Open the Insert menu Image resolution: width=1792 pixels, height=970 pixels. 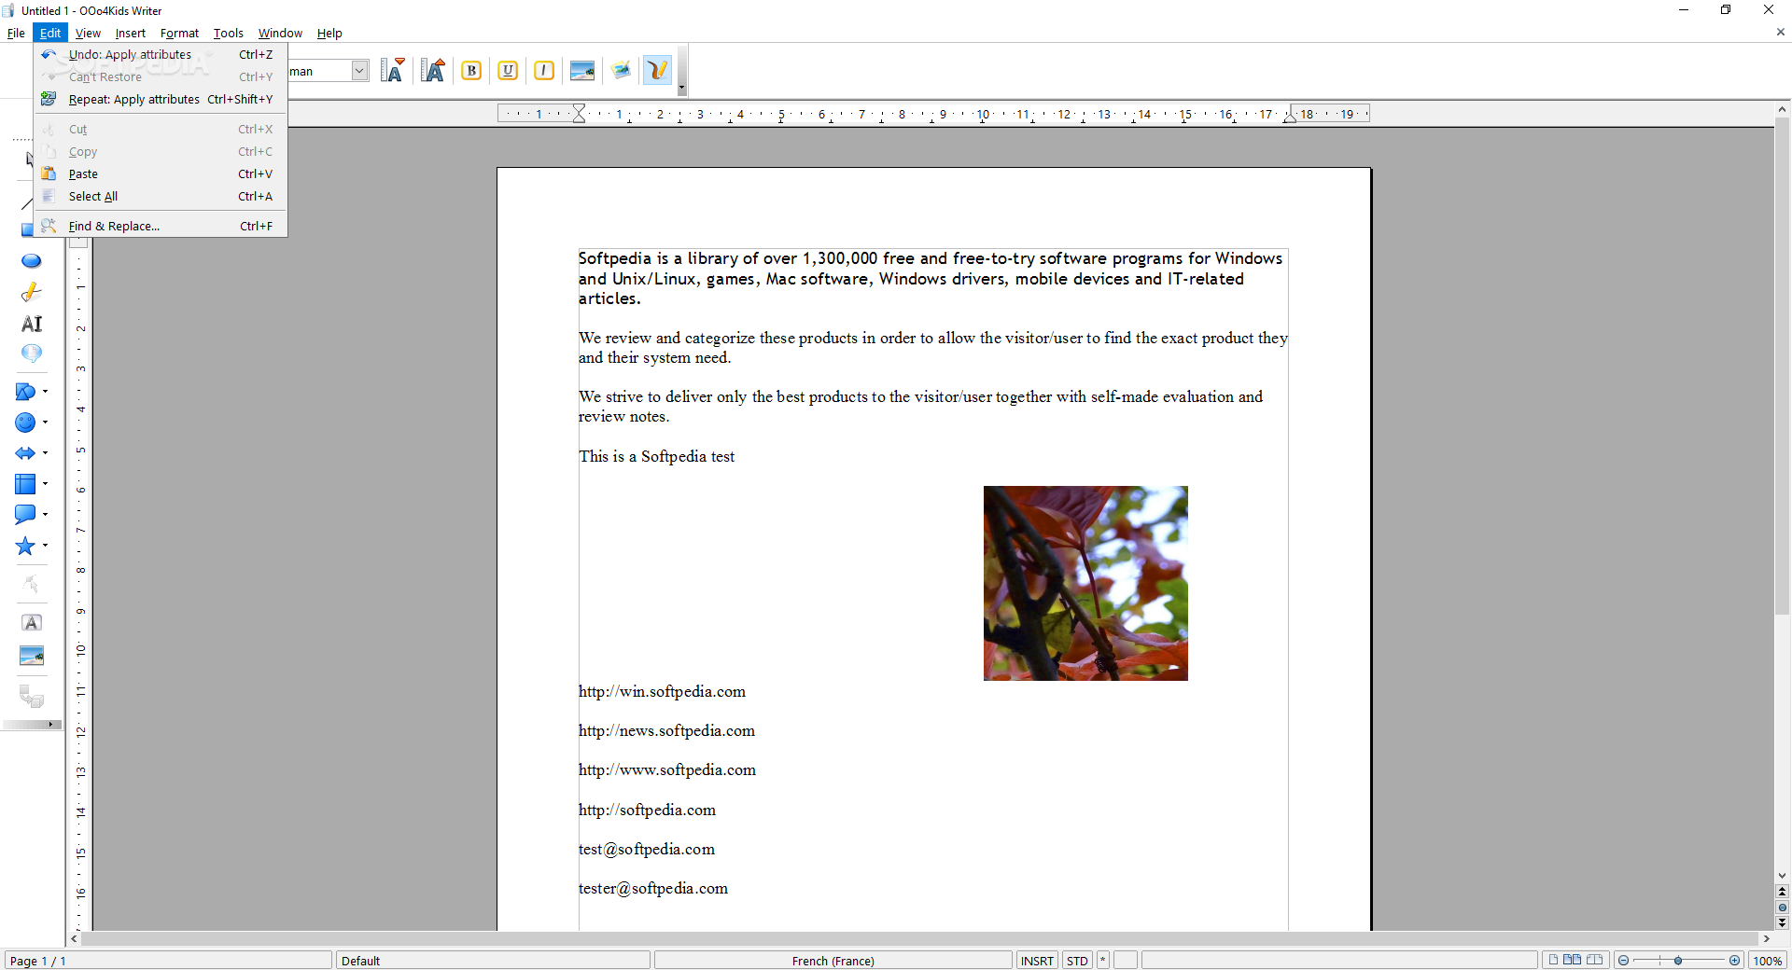[x=130, y=33]
